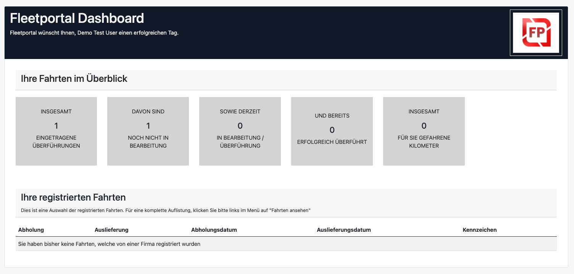Screen dimensions: 574x274
Task: Click the Abholungsdatum column header
Action: 214,230
